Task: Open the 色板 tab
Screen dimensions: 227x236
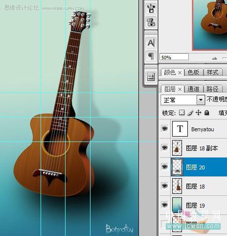Action: (x=194, y=72)
